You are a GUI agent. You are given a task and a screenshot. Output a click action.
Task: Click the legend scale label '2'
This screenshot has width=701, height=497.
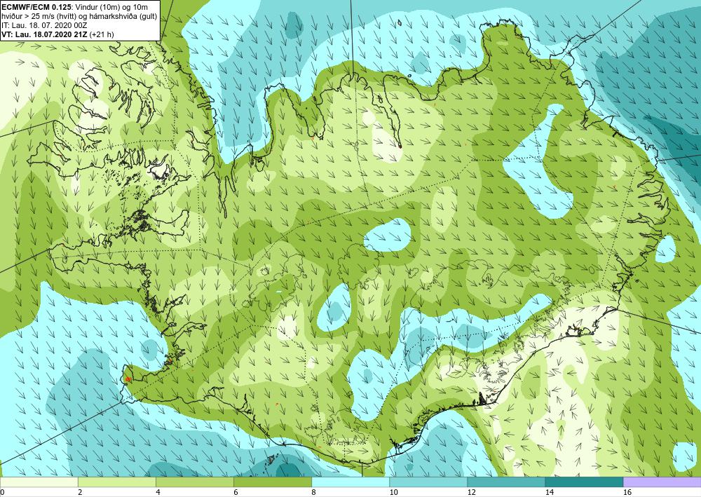pos(80,493)
